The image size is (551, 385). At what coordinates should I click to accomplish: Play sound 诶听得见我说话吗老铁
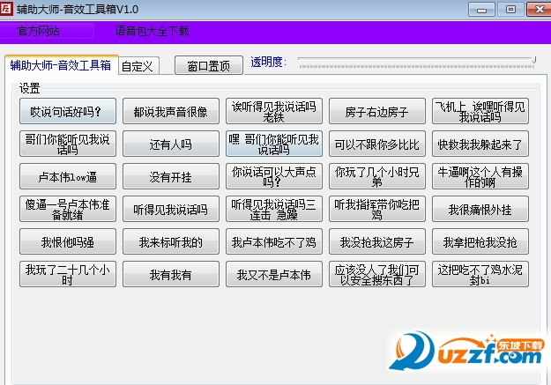click(274, 111)
